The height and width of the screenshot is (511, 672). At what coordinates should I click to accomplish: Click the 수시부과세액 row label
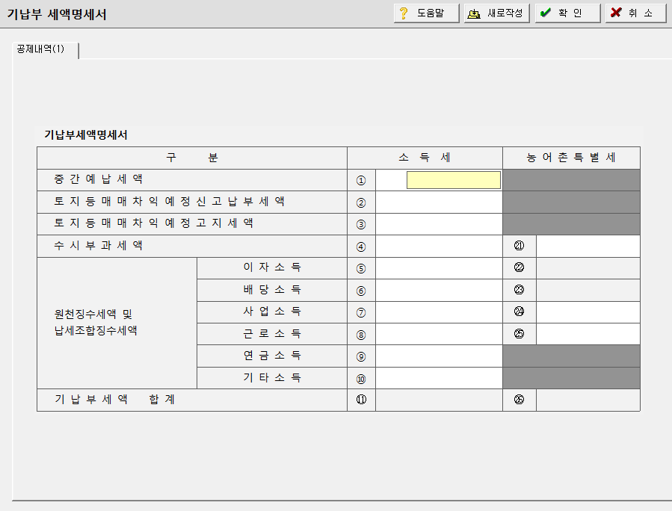click(98, 246)
